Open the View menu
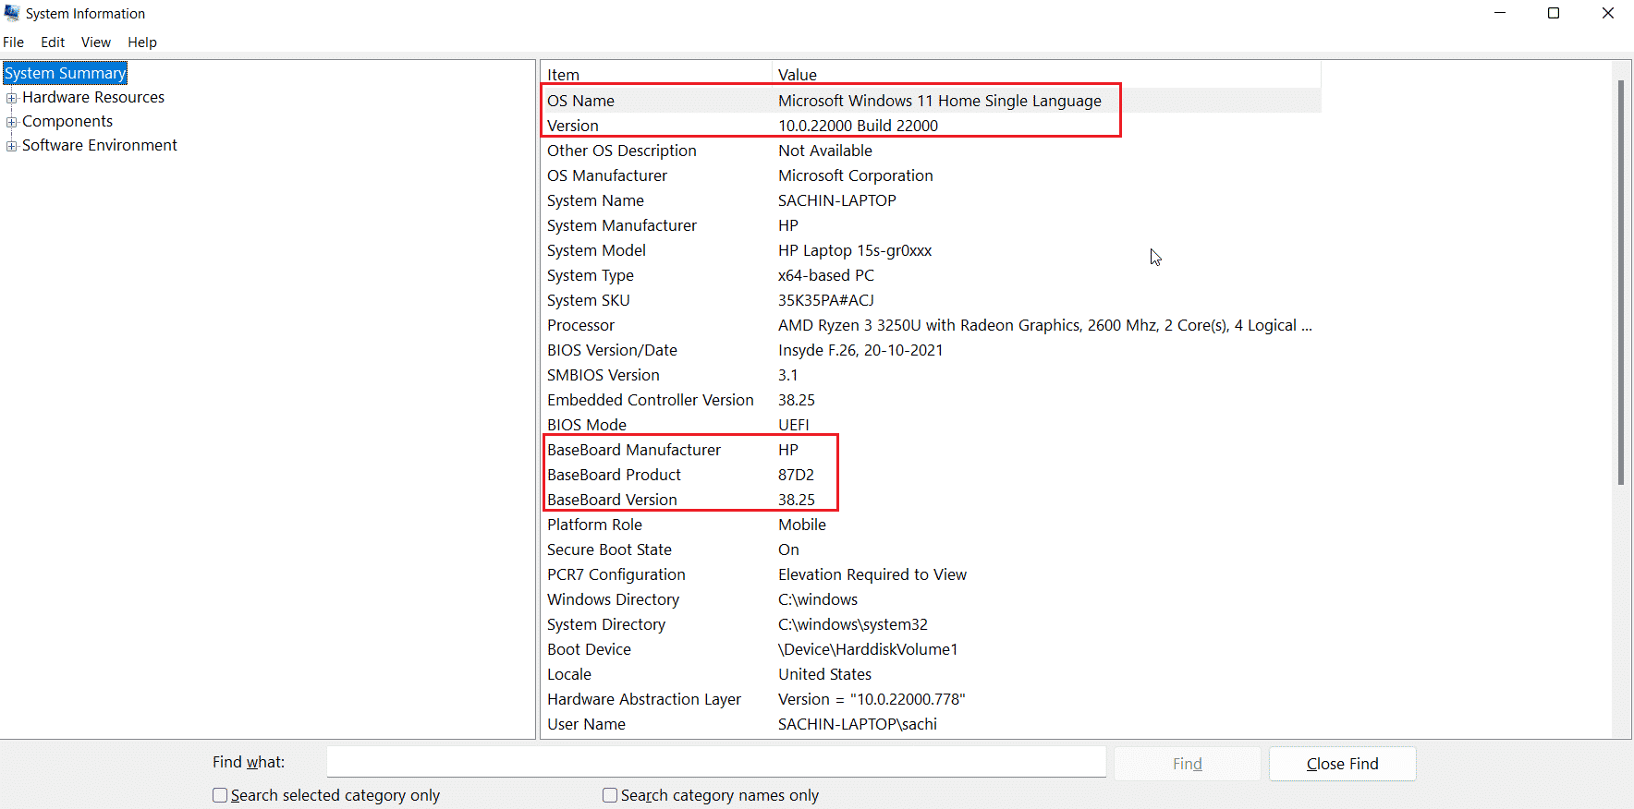This screenshot has width=1634, height=809. tap(96, 42)
